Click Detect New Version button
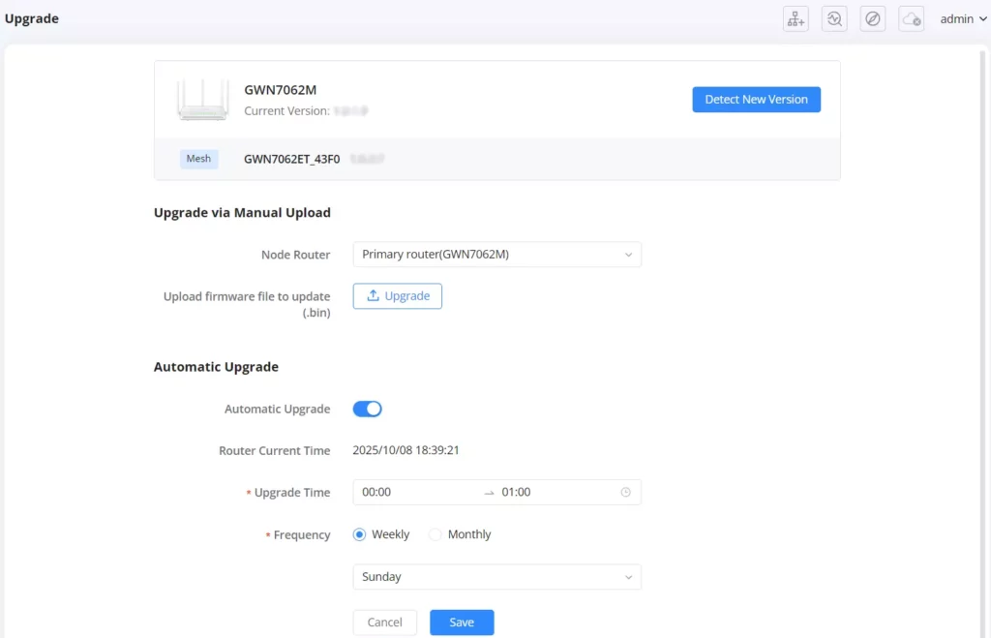This screenshot has height=638, width=991. pyautogui.click(x=757, y=100)
